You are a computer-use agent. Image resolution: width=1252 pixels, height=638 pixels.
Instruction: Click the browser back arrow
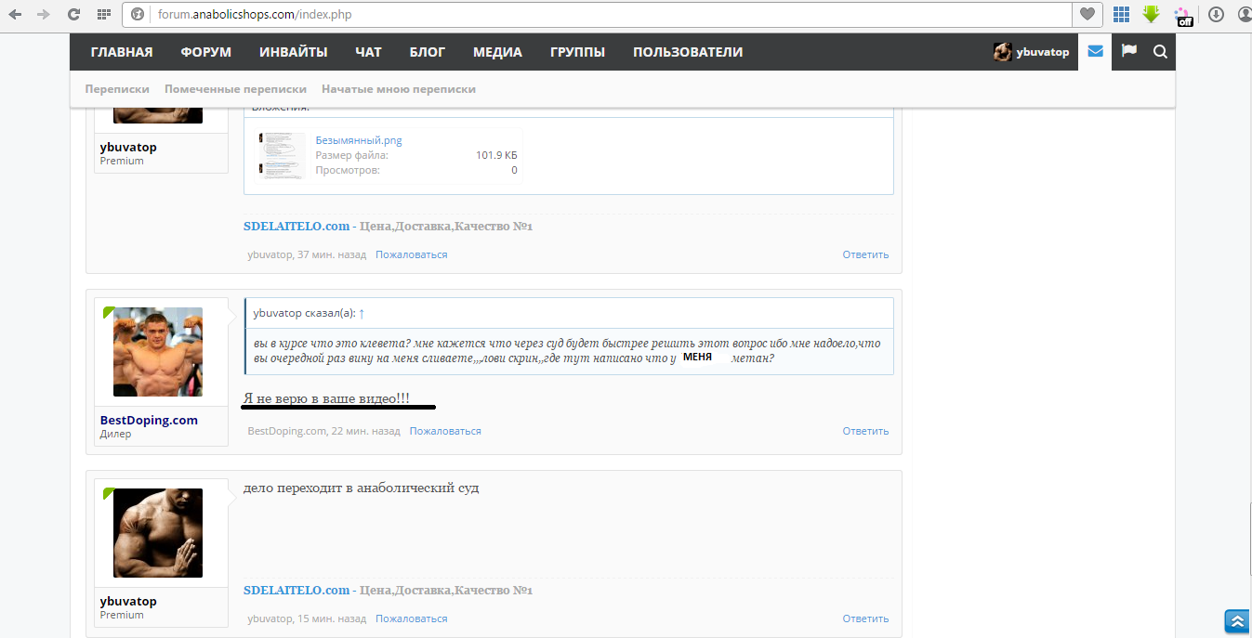15,15
